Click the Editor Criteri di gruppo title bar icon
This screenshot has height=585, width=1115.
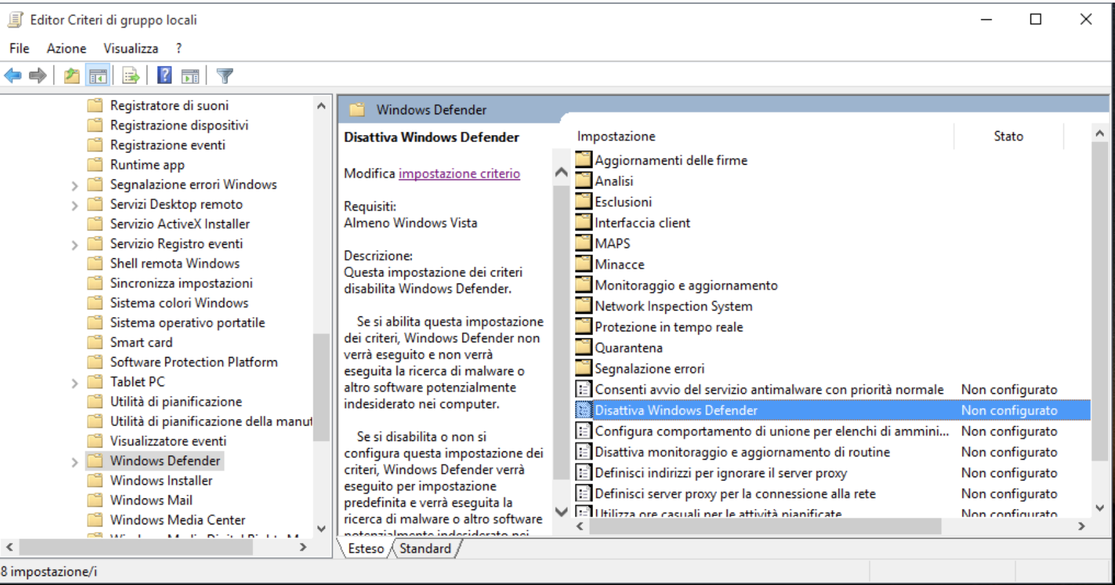coord(15,20)
